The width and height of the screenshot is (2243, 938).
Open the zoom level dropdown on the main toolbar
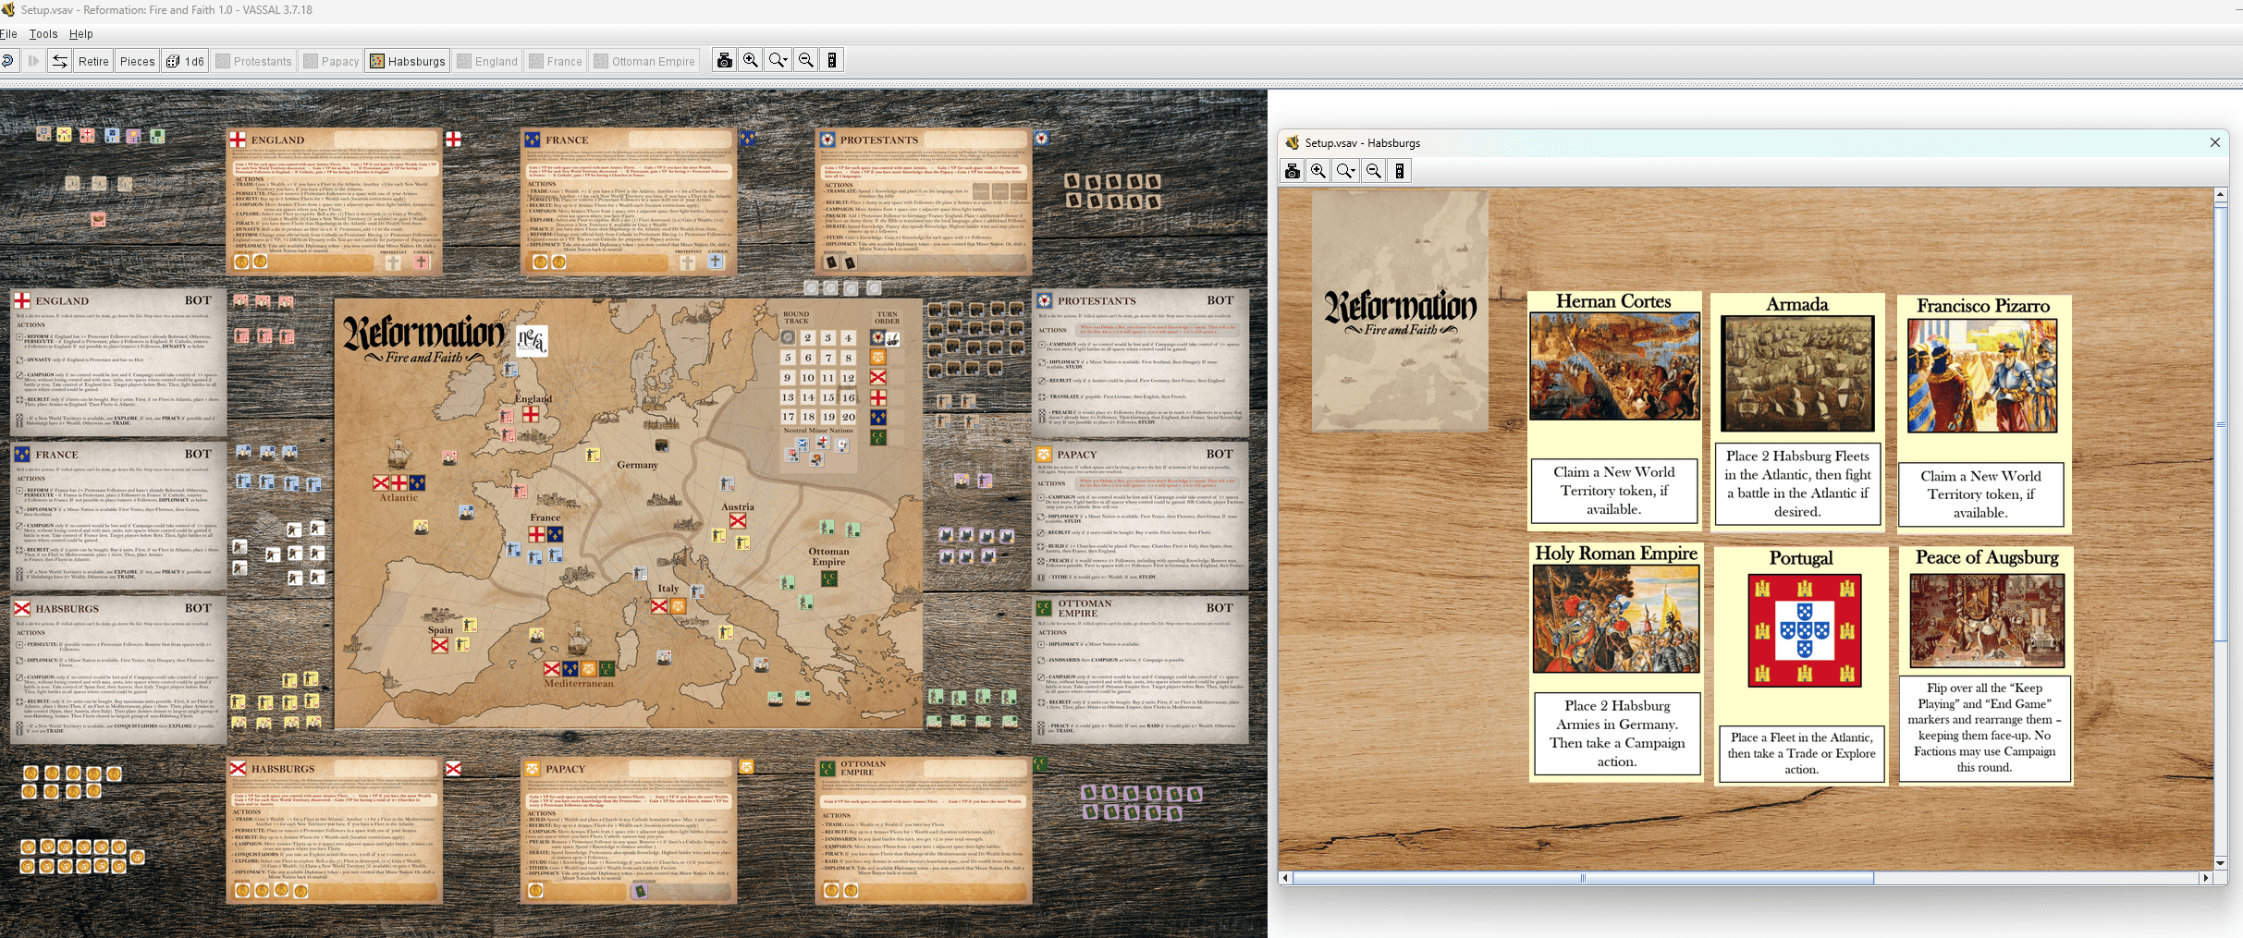[x=778, y=59]
